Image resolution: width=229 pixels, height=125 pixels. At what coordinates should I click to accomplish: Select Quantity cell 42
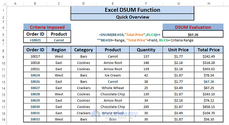point(146,75)
